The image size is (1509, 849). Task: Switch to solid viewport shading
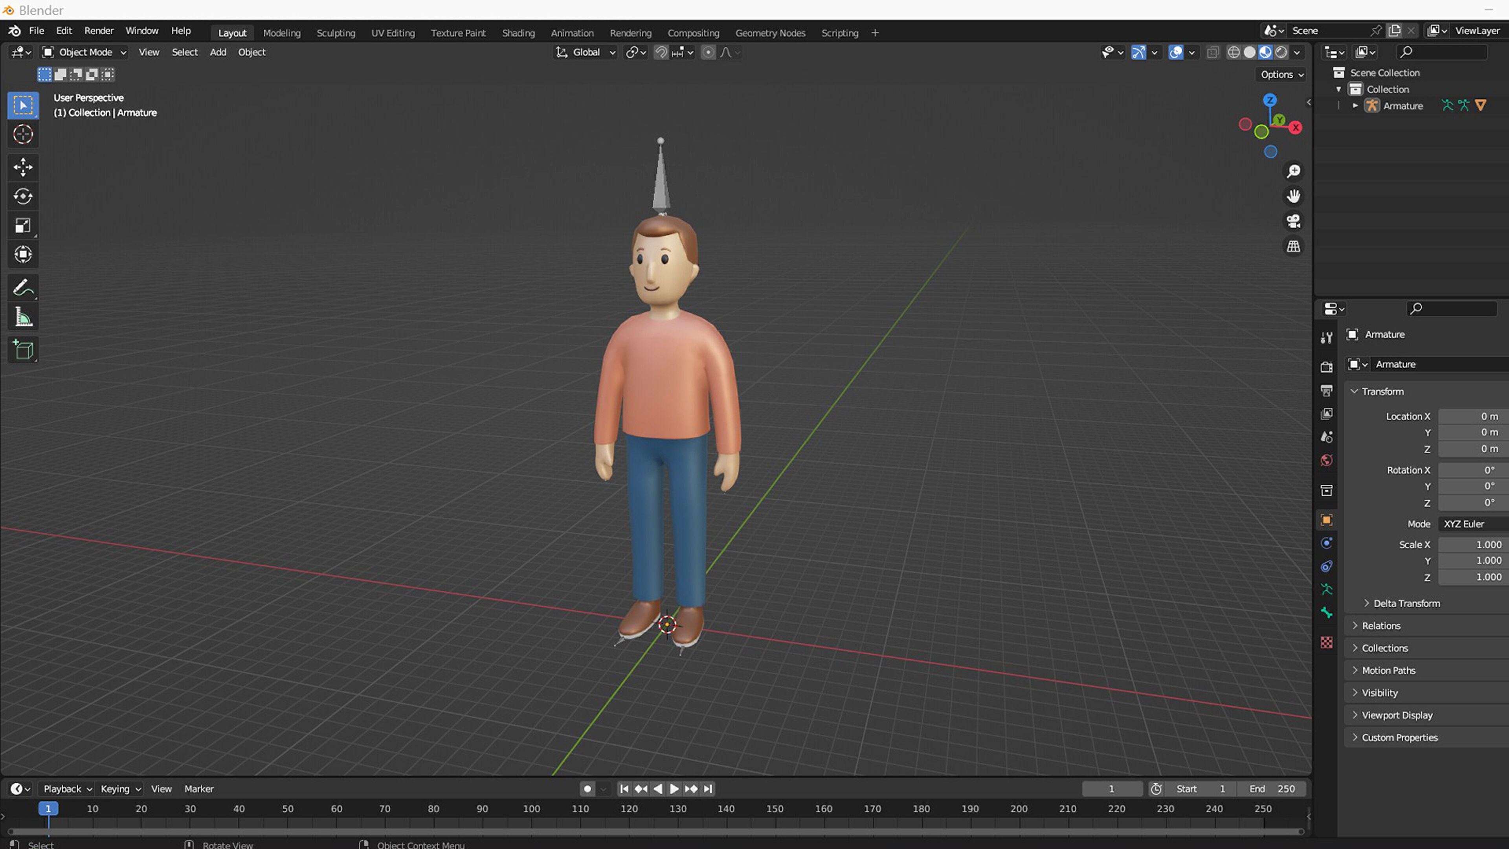tap(1249, 53)
